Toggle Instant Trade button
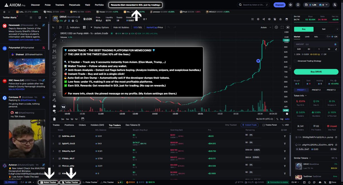Viewport: 343px width, 185px height. click(x=250, y=125)
